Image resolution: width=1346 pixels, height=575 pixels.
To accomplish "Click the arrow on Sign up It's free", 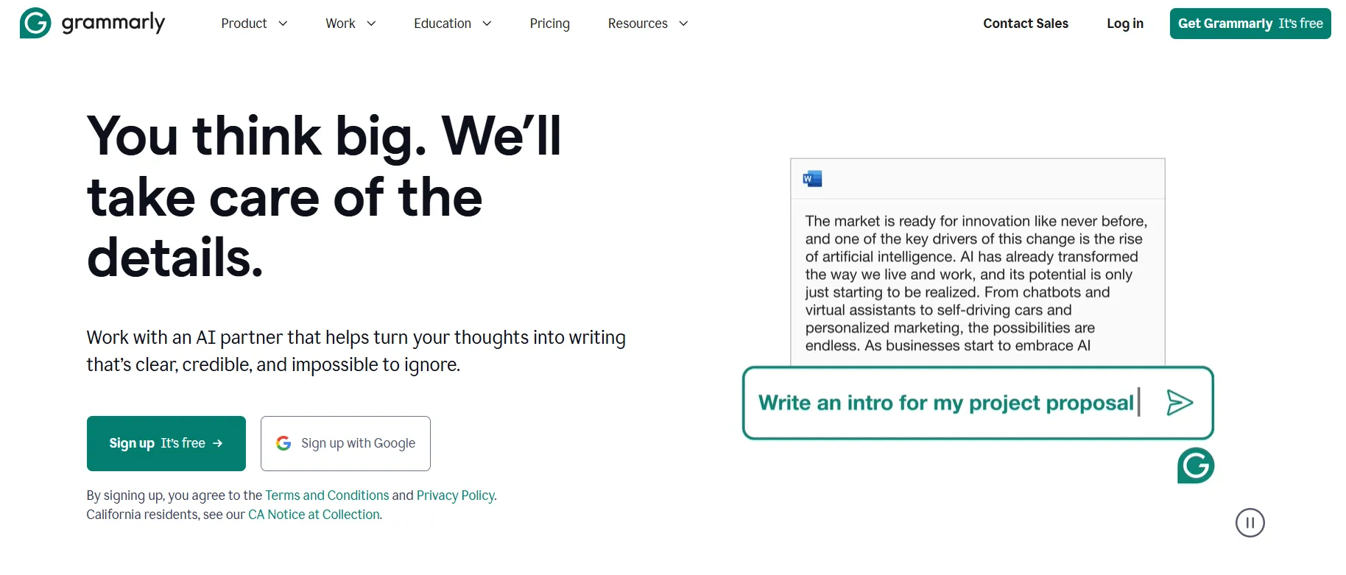I will click(x=218, y=443).
